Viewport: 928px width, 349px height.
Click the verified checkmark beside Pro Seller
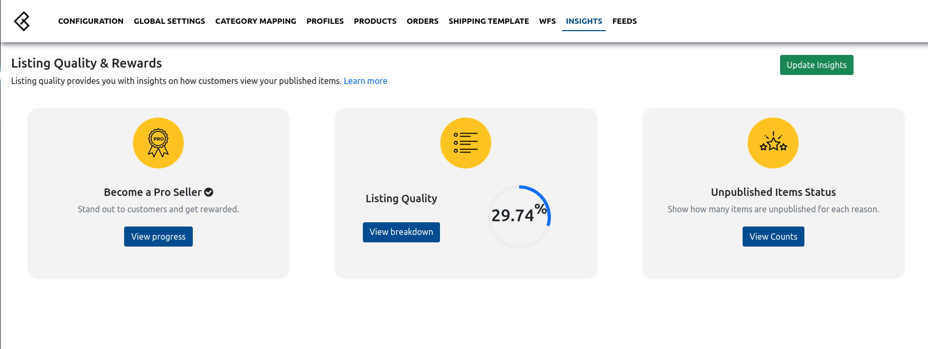pos(209,192)
